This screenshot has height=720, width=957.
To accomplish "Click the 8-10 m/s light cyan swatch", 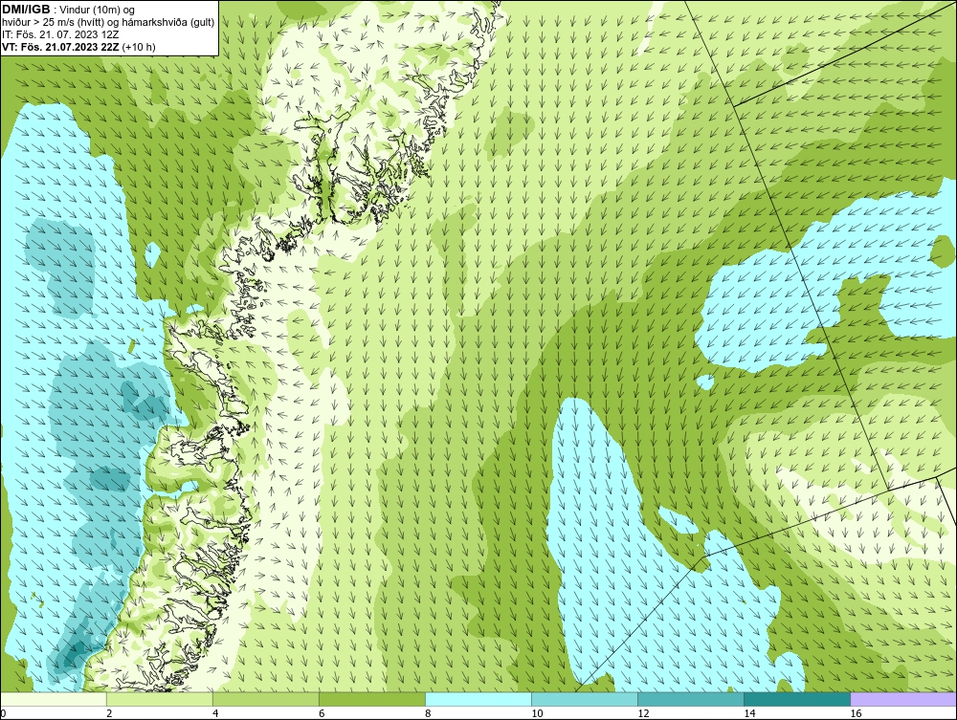I will click(478, 699).
